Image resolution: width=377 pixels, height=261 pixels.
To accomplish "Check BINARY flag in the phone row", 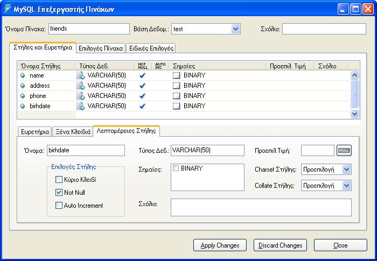I will coord(176,96).
